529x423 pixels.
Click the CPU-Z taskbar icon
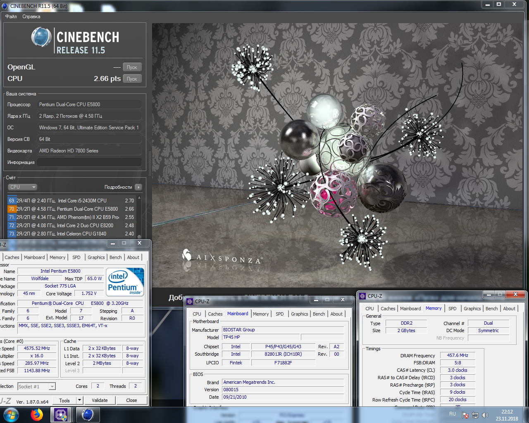pos(61,415)
